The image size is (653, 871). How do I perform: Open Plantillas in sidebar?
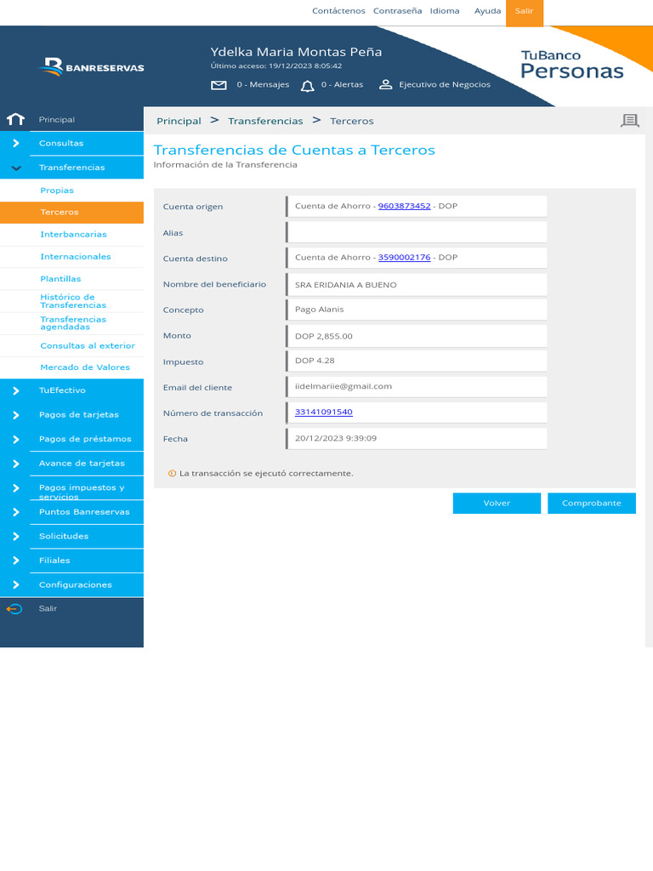tap(71, 279)
